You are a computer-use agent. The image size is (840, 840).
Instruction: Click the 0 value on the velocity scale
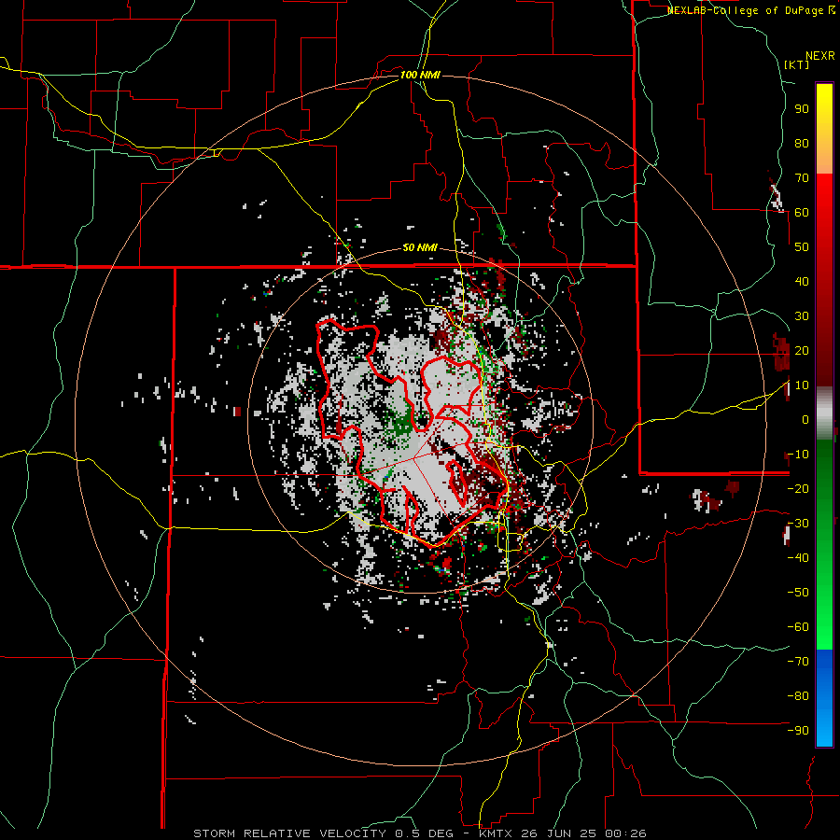[x=805, y=419]
